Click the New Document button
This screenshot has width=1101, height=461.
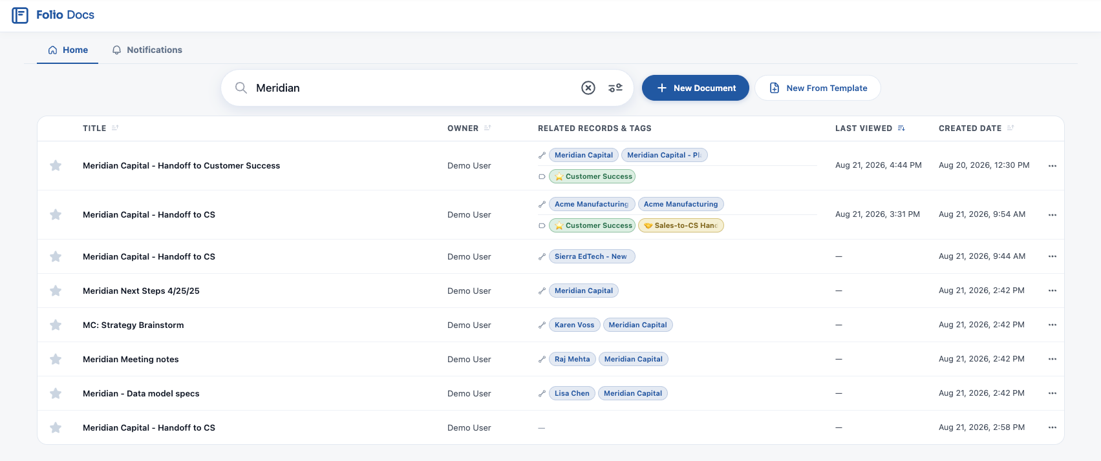[x=696, y=88]
